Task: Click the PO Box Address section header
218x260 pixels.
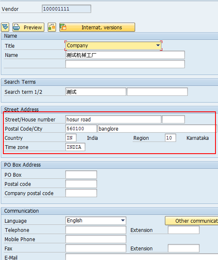Action: [x=22, y=165]
